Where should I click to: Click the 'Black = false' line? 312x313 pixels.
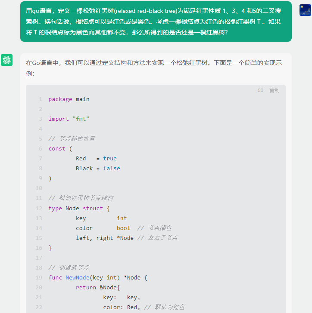tap(98, 169)
